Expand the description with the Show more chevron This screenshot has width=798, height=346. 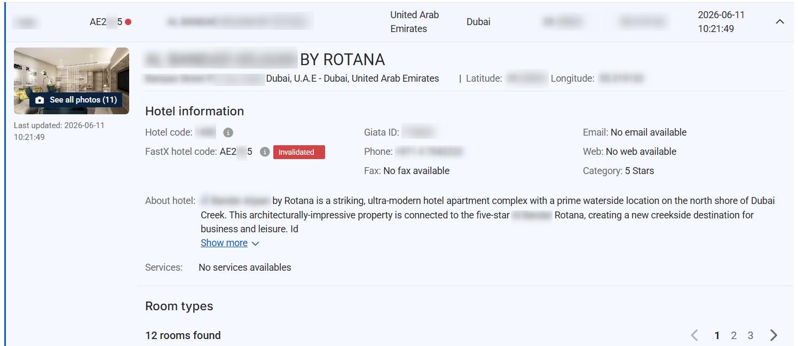tap(255, 243)
